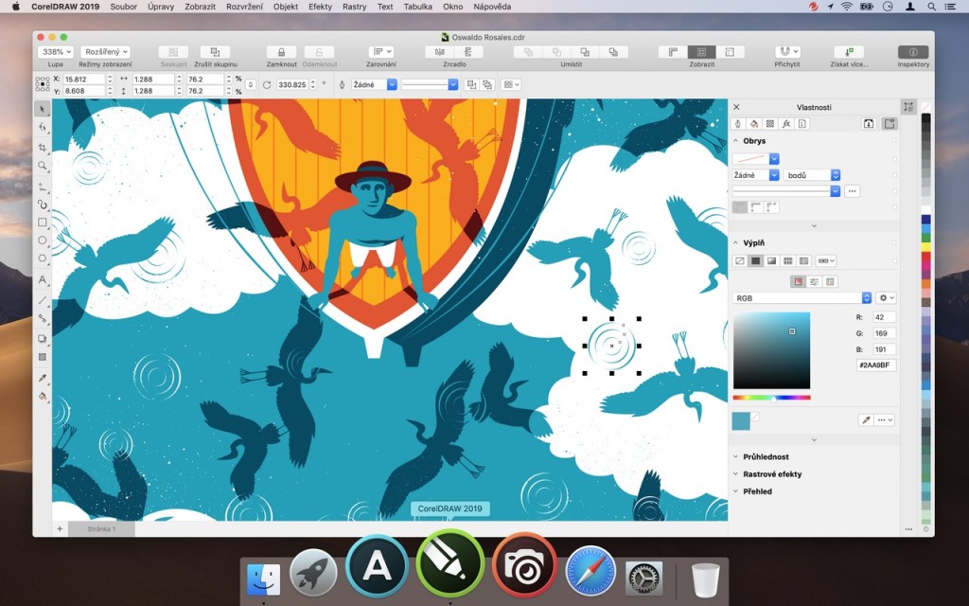This screenshot has height=606, width=969.
Task: Open the fx effects tab in Vlastnosti
Action: tap(786, 124)
